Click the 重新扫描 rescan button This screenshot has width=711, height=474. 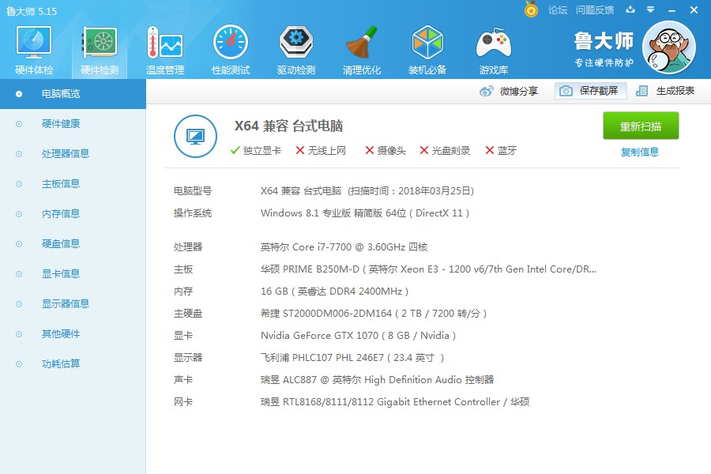tap(641, 125)
